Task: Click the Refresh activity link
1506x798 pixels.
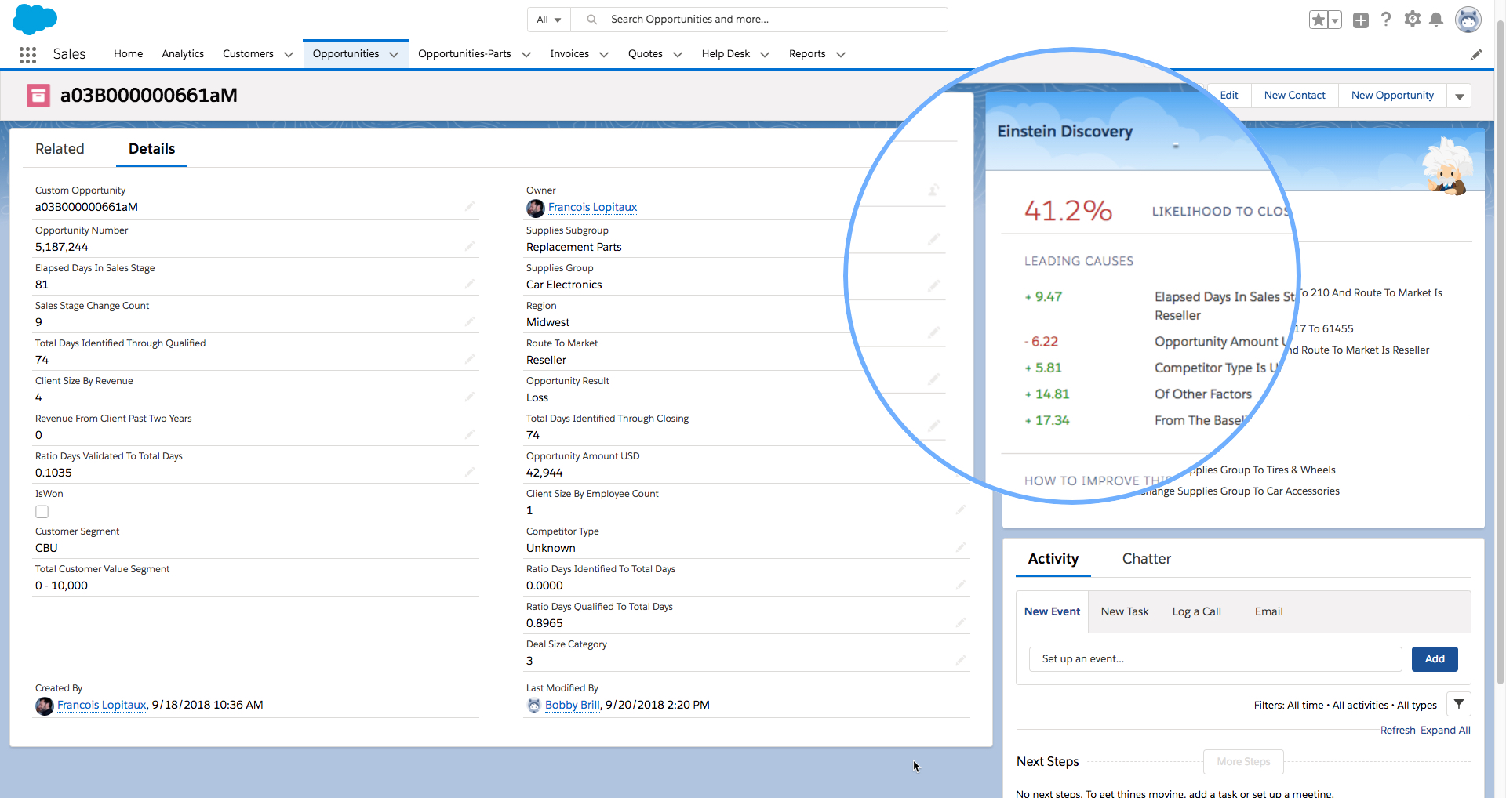Action: click(1398, 730)
